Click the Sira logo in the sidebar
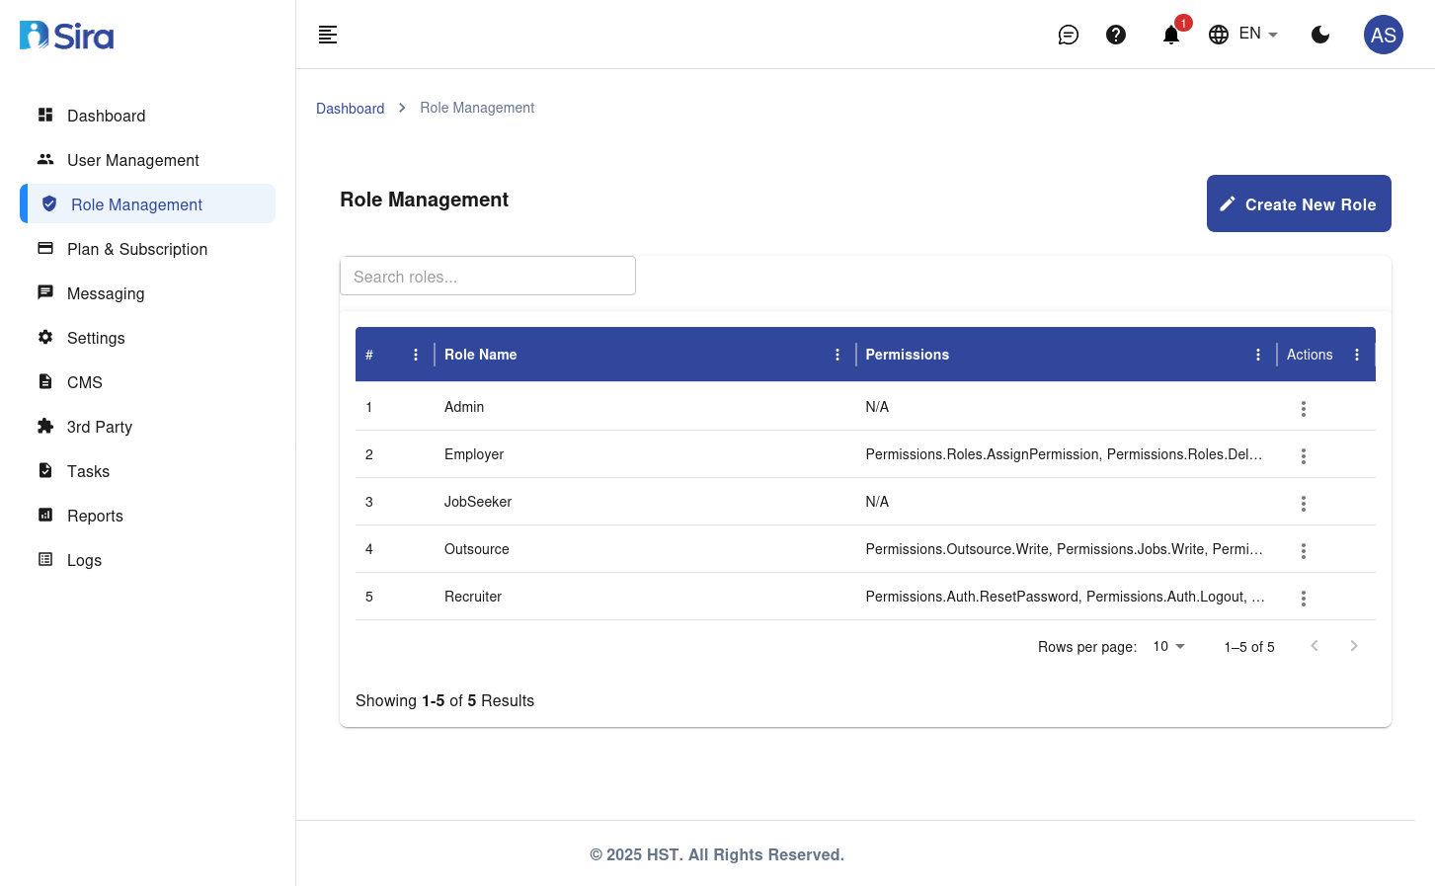 click(65, 34)
